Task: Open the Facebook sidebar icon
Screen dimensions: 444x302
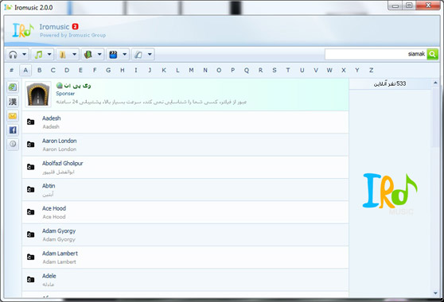Action: point(13,130)
